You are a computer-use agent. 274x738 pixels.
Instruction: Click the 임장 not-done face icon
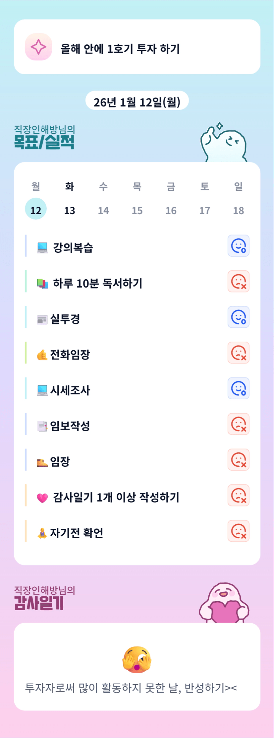(x=238, y=460)
